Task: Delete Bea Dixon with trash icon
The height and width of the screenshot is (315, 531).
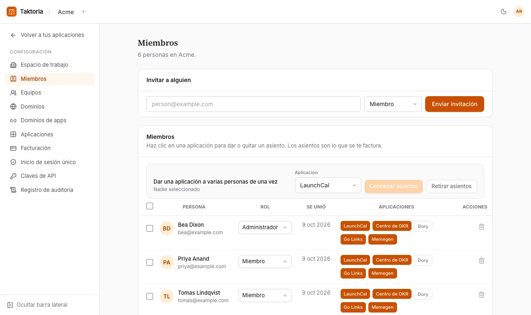Action: [x=482, y=227]
